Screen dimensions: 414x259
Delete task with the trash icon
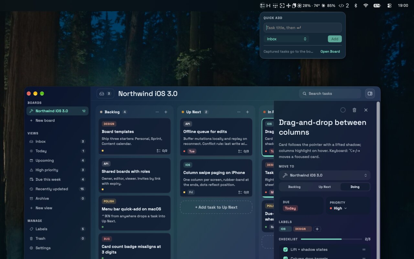[354, 110]
